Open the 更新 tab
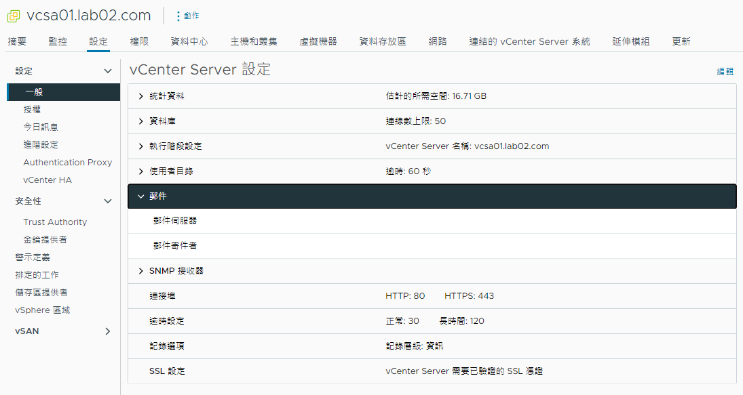Viewport: 743px width, 395px height. tap(681, 41)
